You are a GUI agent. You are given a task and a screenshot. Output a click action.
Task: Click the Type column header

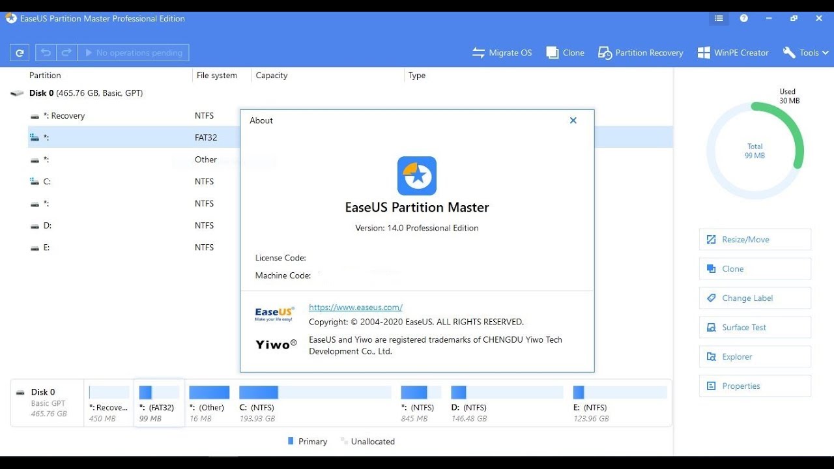(x=417, y=76)
